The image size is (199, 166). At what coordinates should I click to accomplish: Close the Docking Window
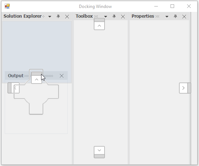coord(189,6)
